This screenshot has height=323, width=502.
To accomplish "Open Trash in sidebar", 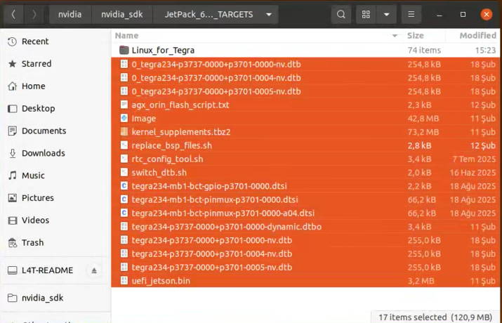I will [55, 243].
